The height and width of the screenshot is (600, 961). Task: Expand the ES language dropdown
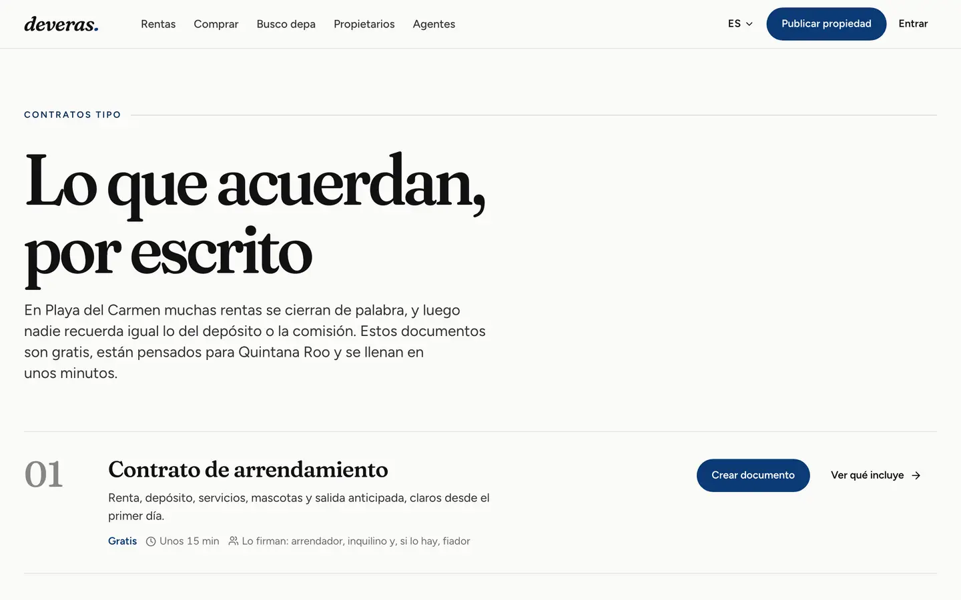740,24
